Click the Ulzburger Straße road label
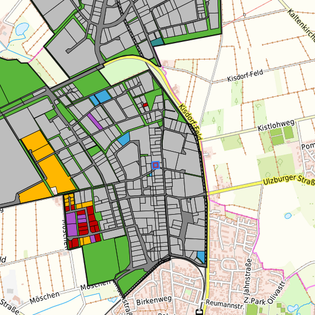This screenshot has height=315, width=315. 289,180
